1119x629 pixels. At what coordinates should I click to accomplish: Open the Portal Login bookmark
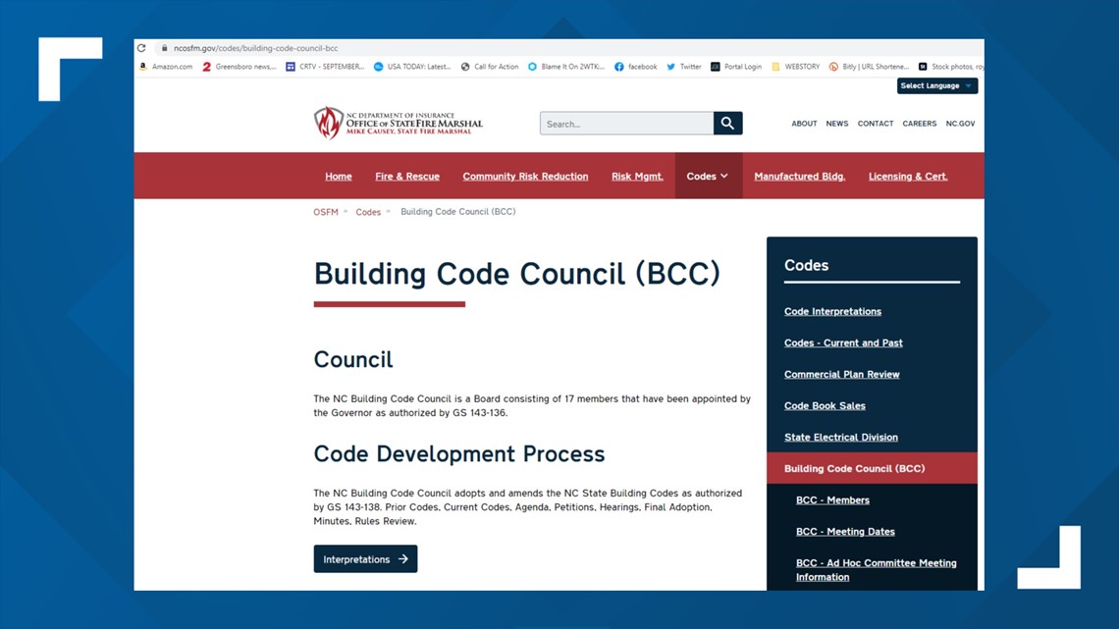click(x=736, y=67)
